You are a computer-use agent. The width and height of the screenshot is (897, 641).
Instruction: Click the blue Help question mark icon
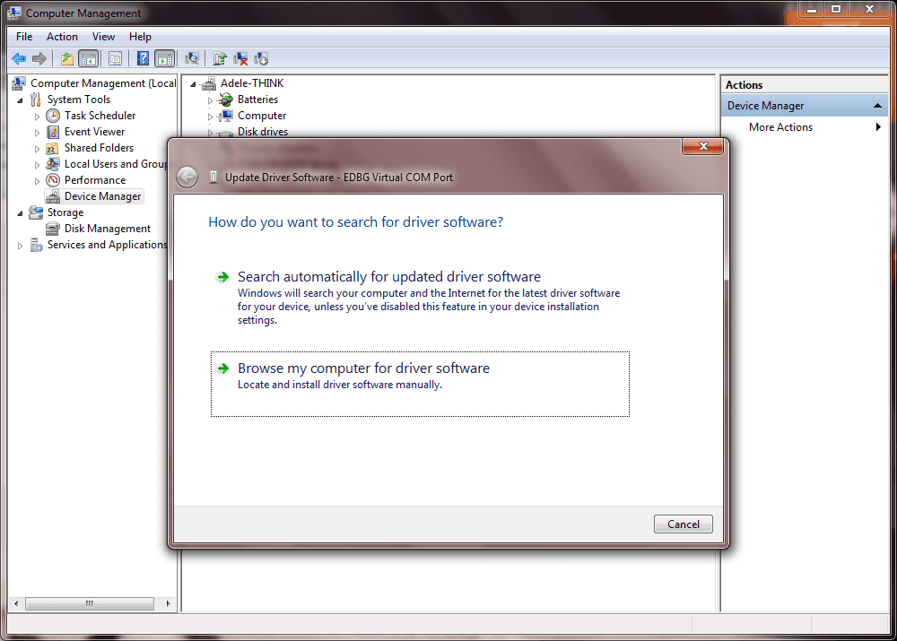pyautogui.click(x=143, y=59)
